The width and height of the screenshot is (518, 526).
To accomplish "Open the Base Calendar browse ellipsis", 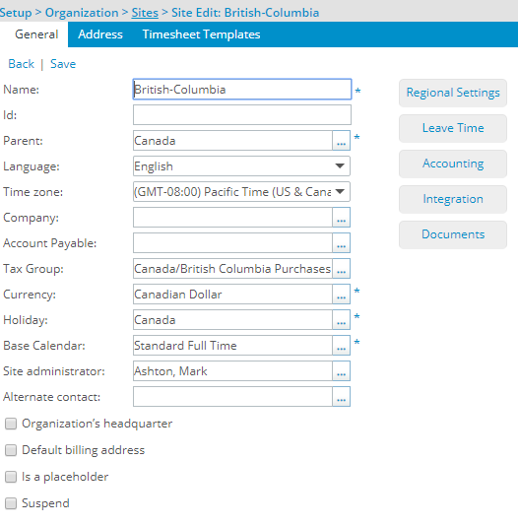I will coord(341,345).
